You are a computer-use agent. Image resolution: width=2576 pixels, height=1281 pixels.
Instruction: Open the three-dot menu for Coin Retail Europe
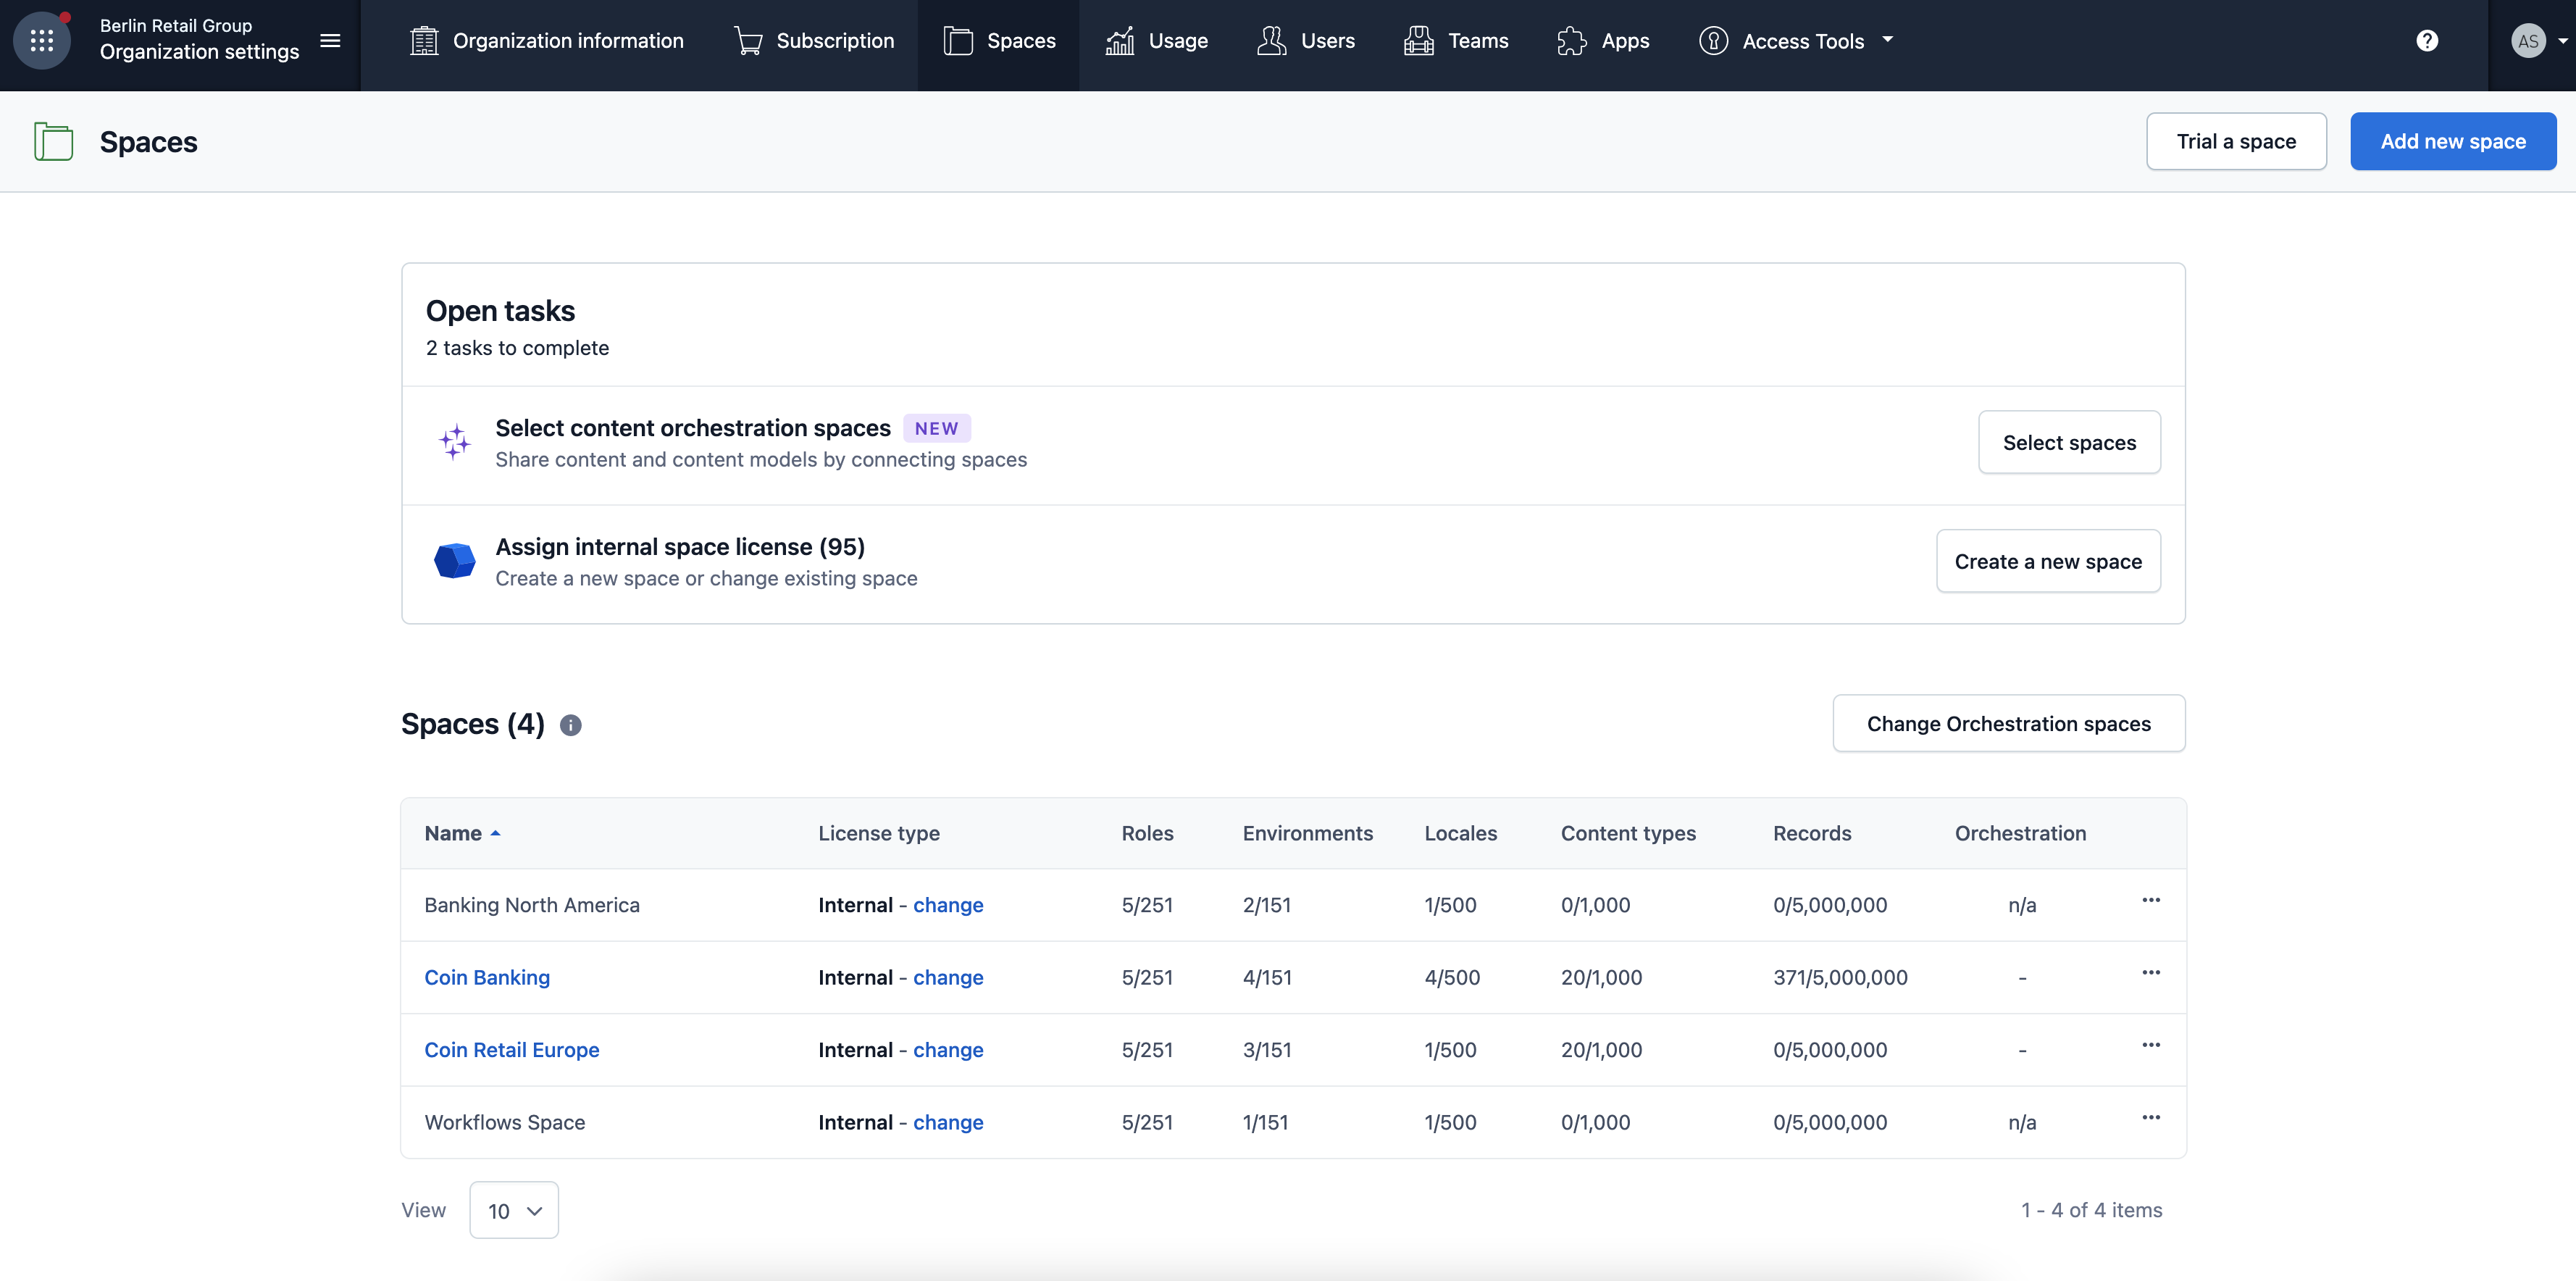pos(2151,1045)
